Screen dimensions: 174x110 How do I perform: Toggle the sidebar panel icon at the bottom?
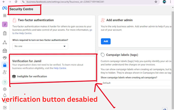coord(5,107)
